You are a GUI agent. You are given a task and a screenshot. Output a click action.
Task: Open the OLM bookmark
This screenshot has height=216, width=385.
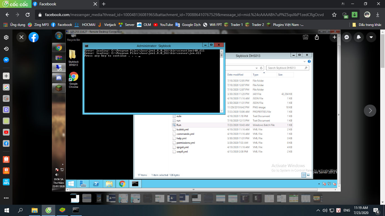[x=144, y=25]
